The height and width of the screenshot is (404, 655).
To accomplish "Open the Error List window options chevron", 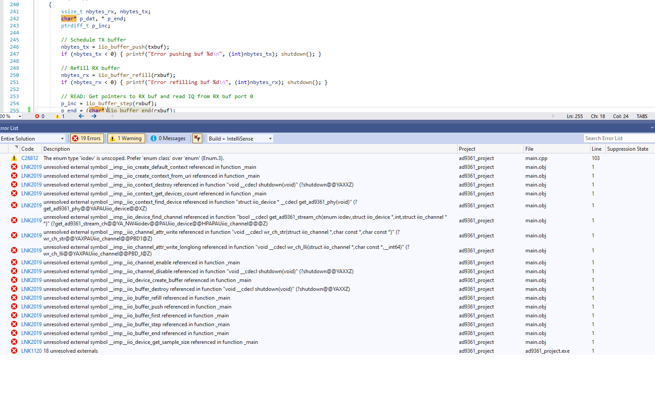I will 652,128.
